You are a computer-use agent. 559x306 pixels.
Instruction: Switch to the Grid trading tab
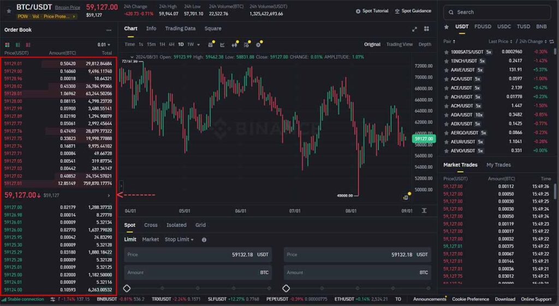200,225
